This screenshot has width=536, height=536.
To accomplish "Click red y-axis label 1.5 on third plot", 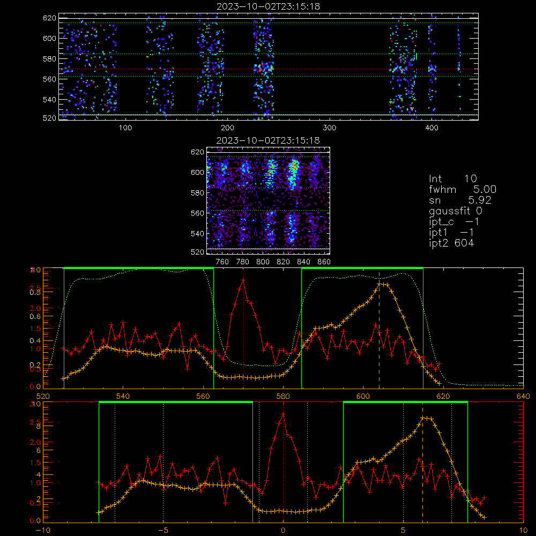I will pyautogui.click(x=35, y=329).
